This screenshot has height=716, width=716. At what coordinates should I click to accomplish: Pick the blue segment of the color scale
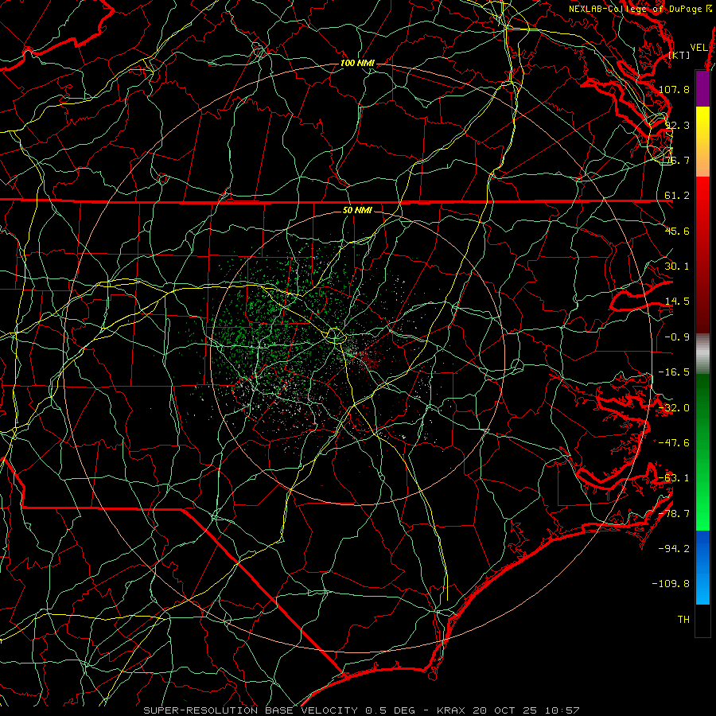click(702, 567)
